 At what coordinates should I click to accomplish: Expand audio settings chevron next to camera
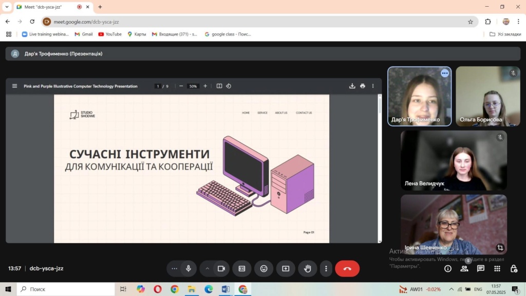(x=208, y=268)
